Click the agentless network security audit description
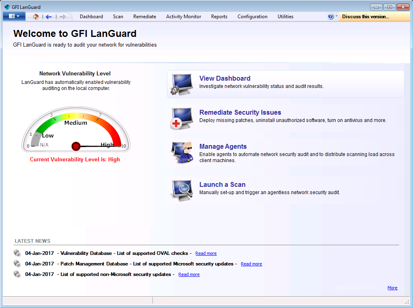The height and width of the screenshot is (308, 413). pos(270,192)
